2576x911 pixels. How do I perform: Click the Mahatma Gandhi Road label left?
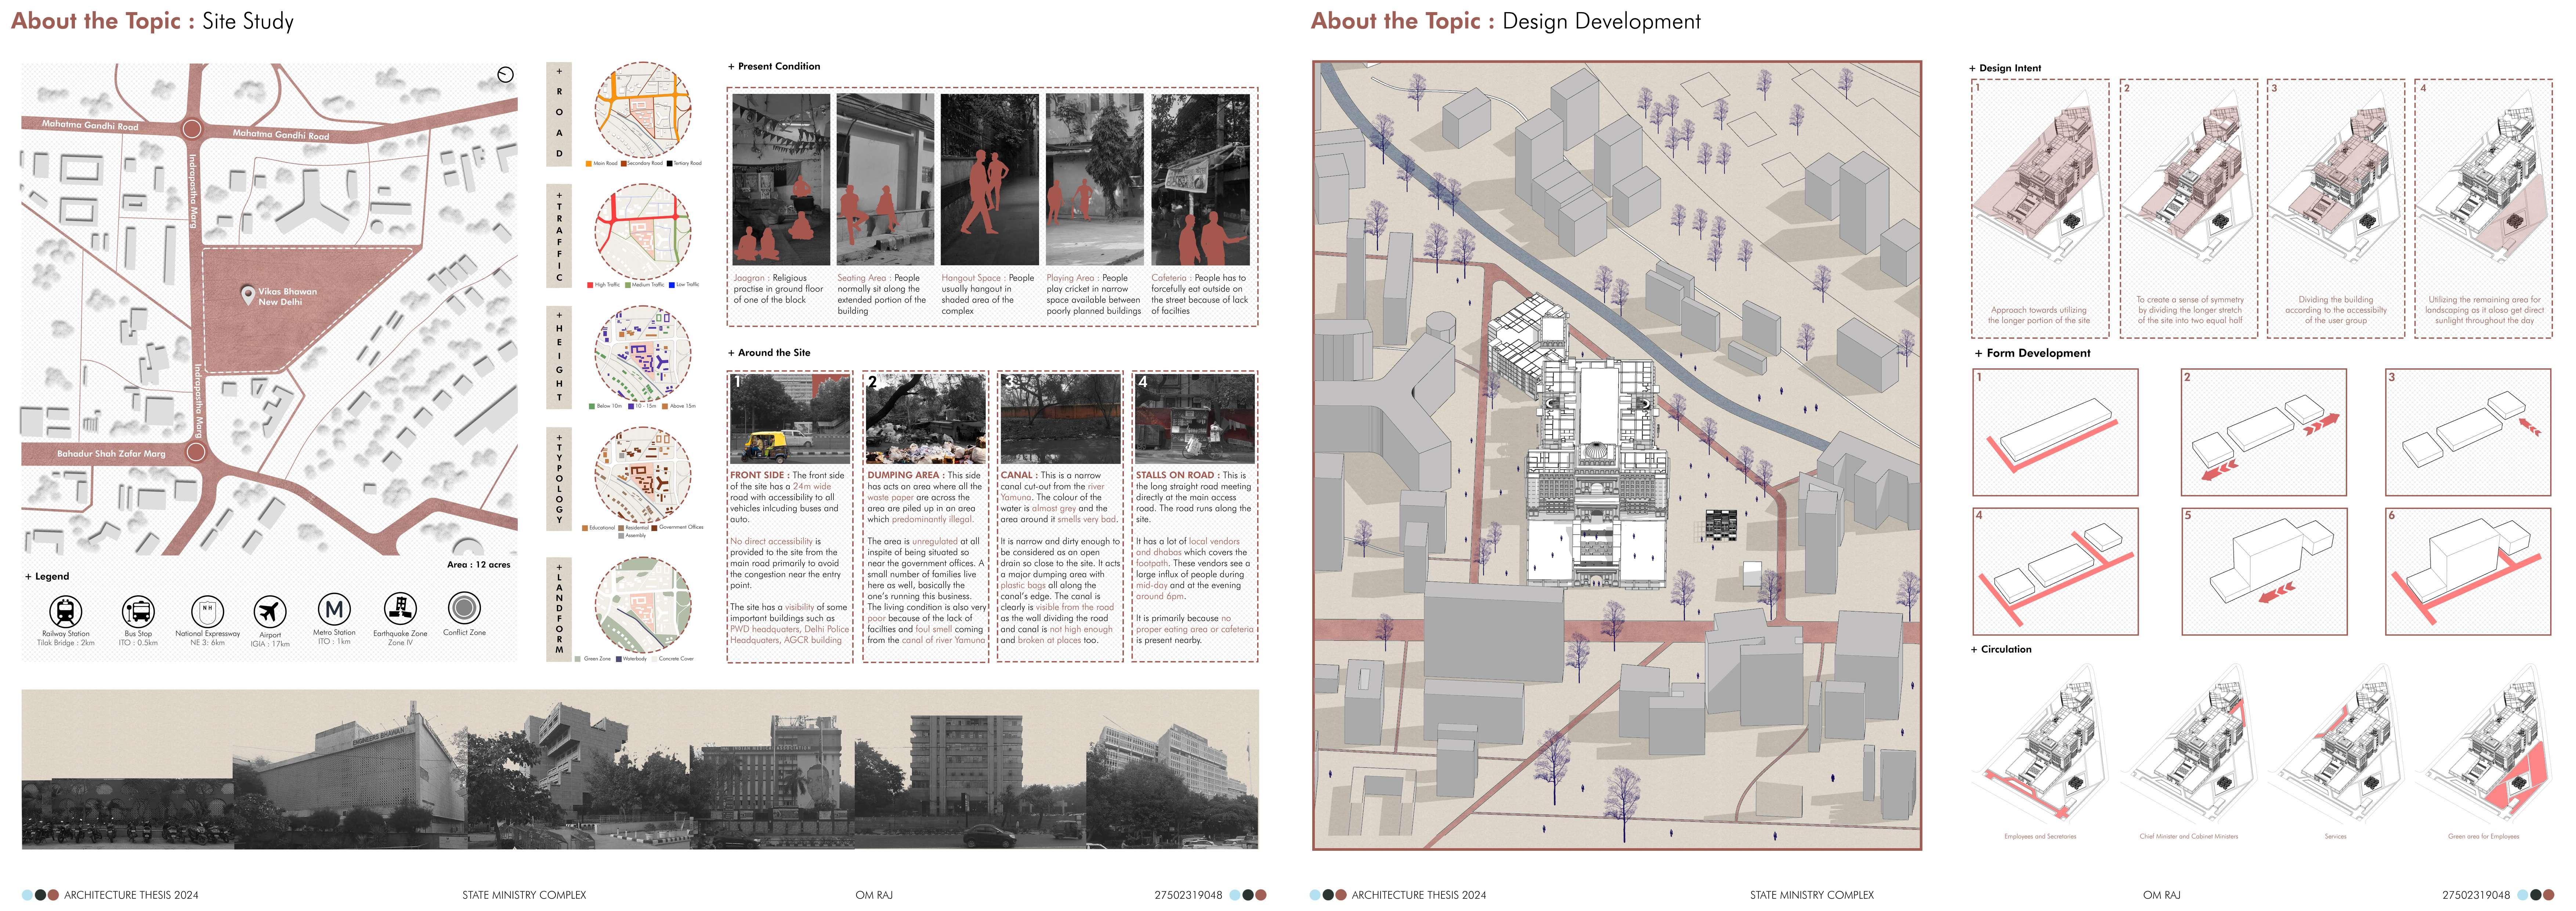[x=90, y=125]
